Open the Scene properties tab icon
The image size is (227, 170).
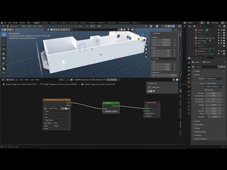click(189, 78)
